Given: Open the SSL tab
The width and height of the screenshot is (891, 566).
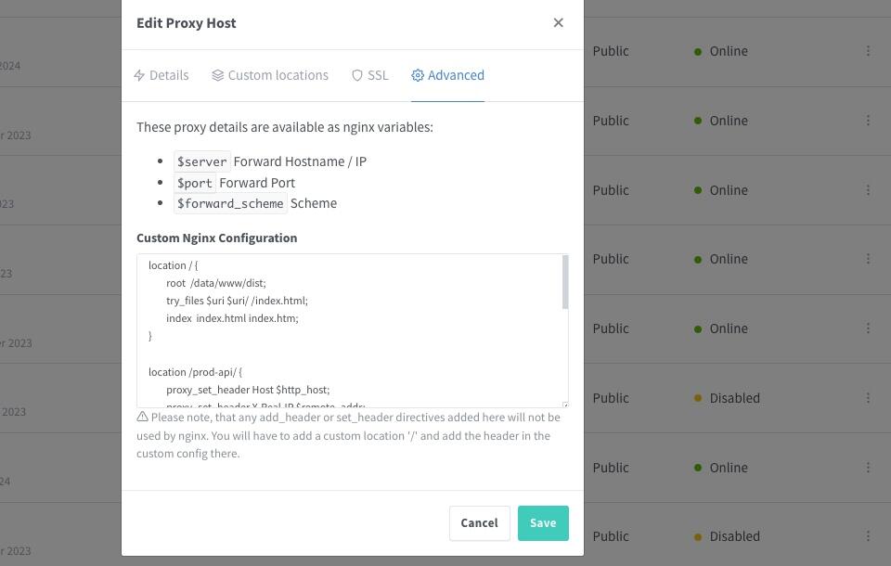Looking at the screenshot, I should pyautogui.click(x=370, y=75).
